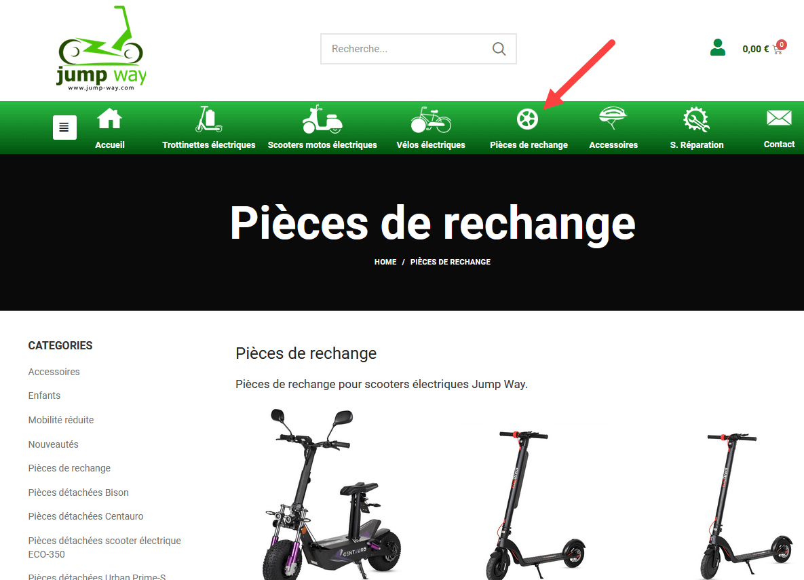Screen dimensions: 804x580
Task: Click the Contact envelope icon
Action: (779, 118)
